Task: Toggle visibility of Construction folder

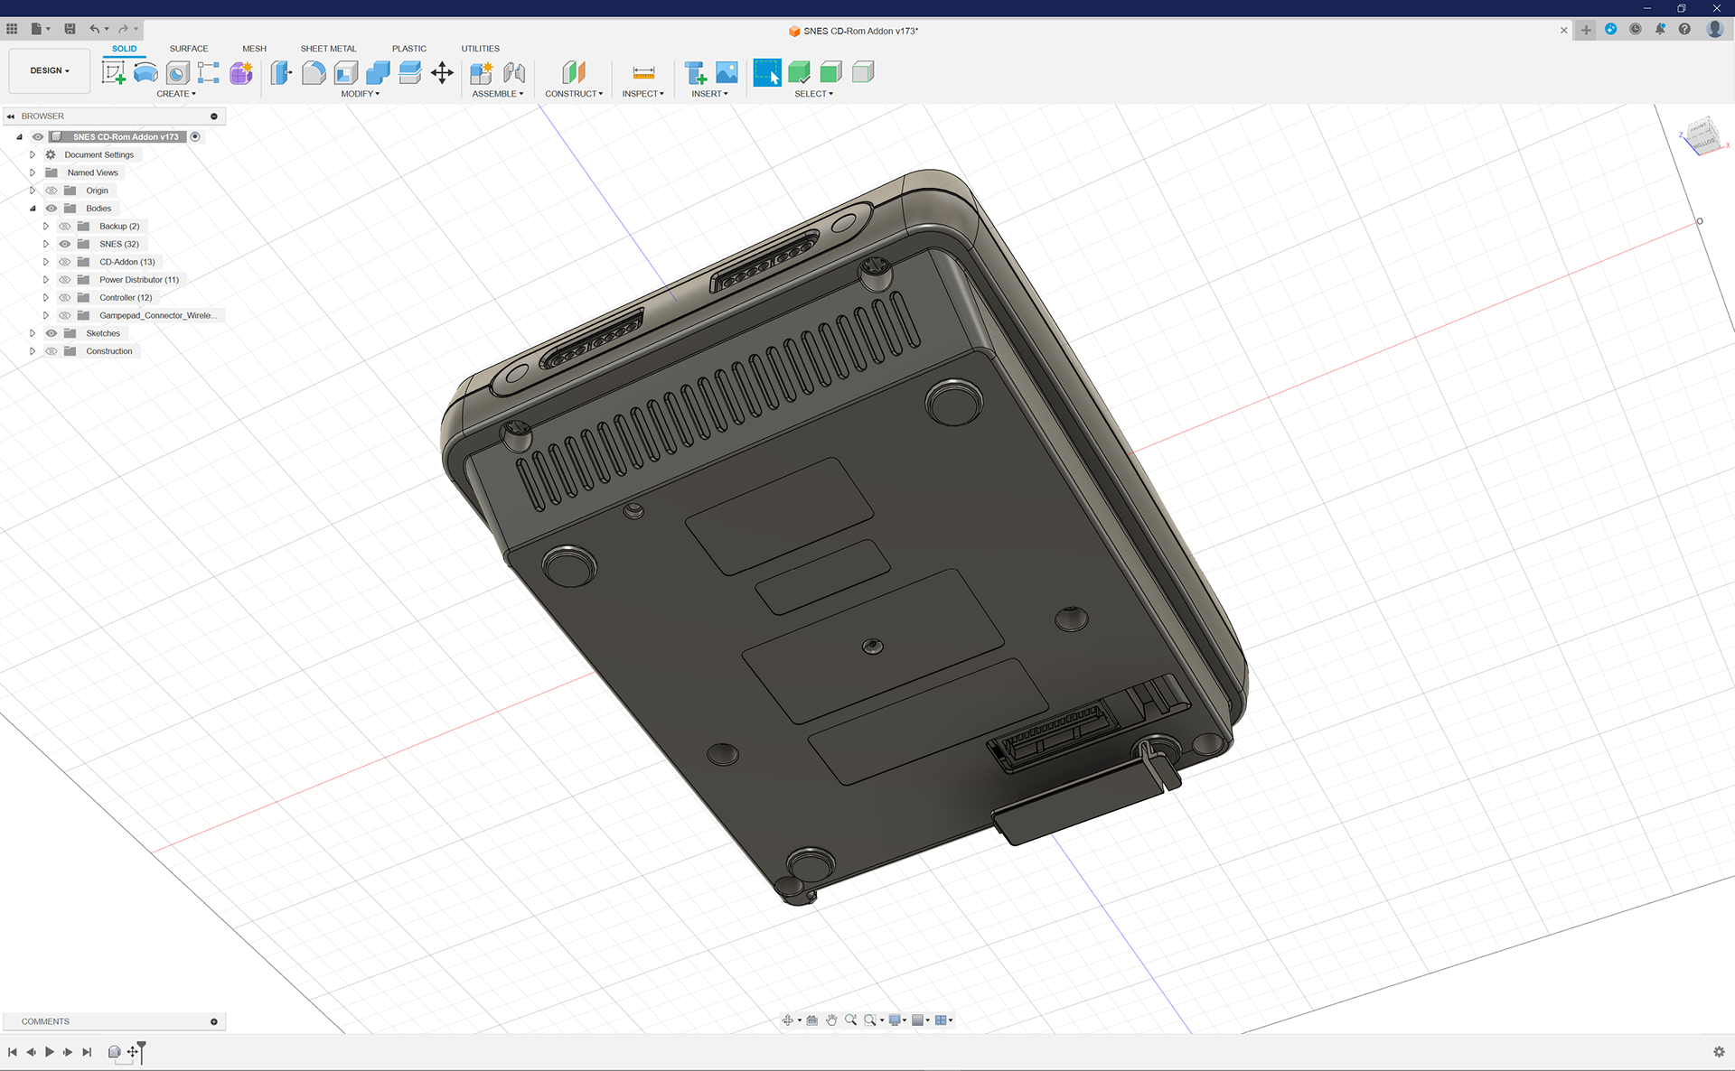Action: pos(52,351)
